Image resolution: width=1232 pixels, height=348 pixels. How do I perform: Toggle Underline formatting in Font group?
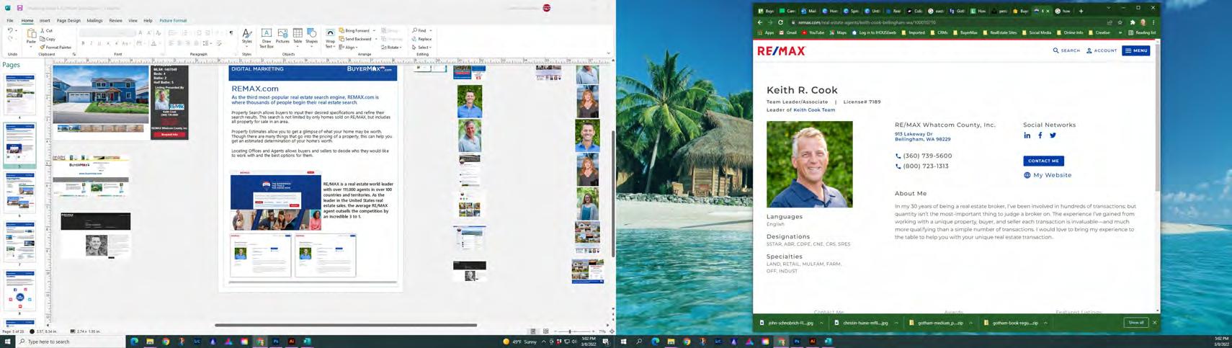pos(99,44)
